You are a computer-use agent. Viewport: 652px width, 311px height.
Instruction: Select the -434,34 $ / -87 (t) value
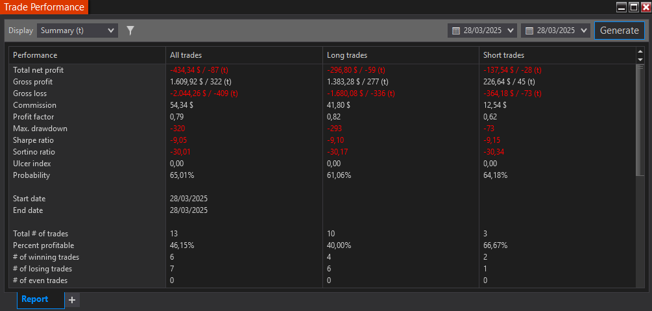tap(199, 70)
